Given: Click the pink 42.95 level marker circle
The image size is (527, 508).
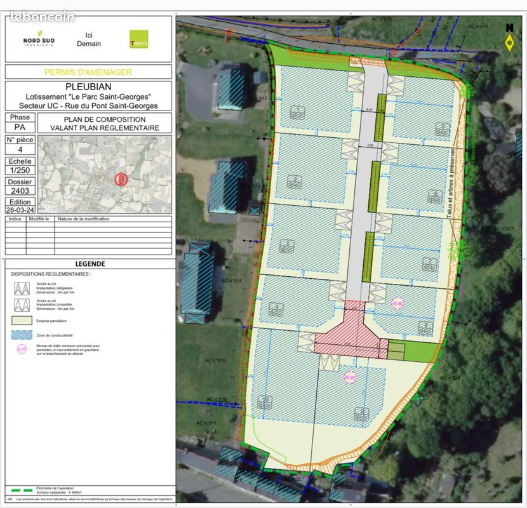Looking at the screenshot, I should point(350,377).
